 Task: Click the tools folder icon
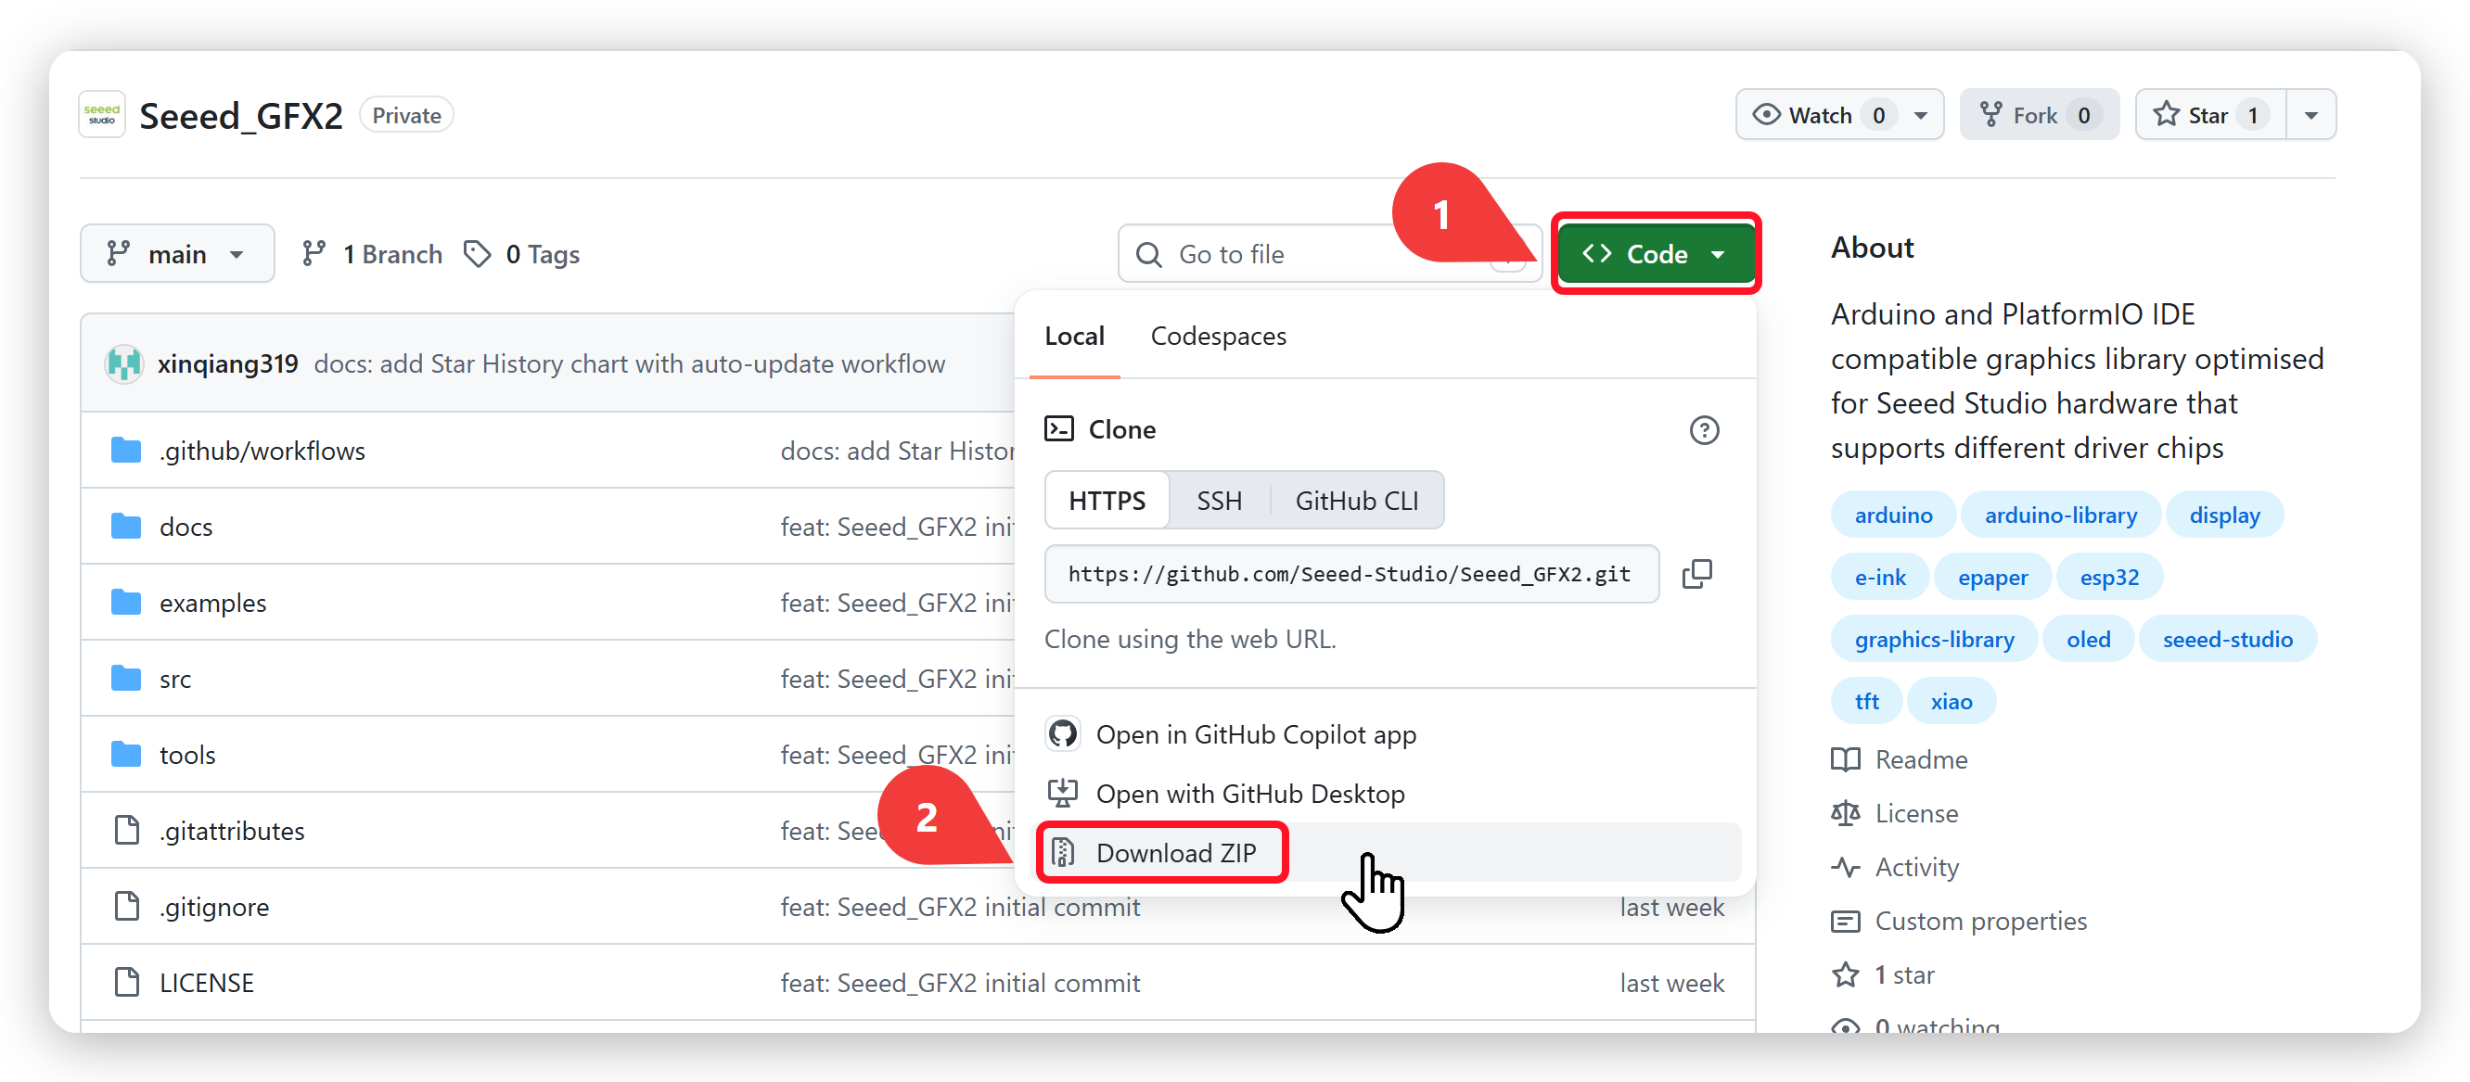point(125,754)
